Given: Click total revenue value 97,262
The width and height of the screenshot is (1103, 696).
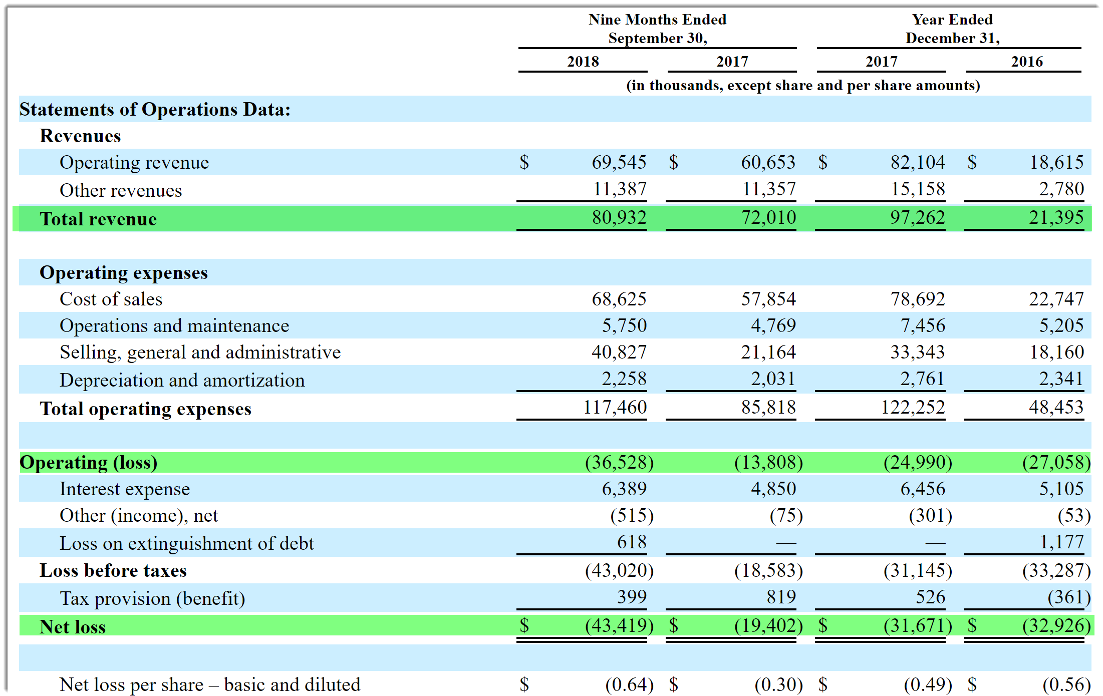Looking at the screenshot, I should pos(918,217).
